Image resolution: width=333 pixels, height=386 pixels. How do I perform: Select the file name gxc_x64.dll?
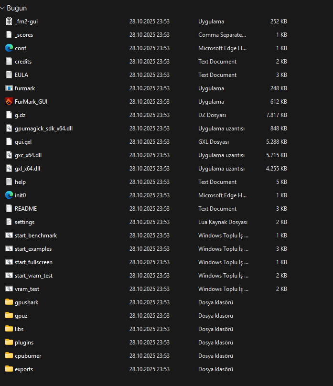[28, 155]
